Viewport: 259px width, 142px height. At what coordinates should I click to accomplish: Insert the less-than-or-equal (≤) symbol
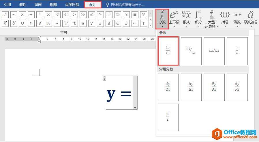click(91, 15)
